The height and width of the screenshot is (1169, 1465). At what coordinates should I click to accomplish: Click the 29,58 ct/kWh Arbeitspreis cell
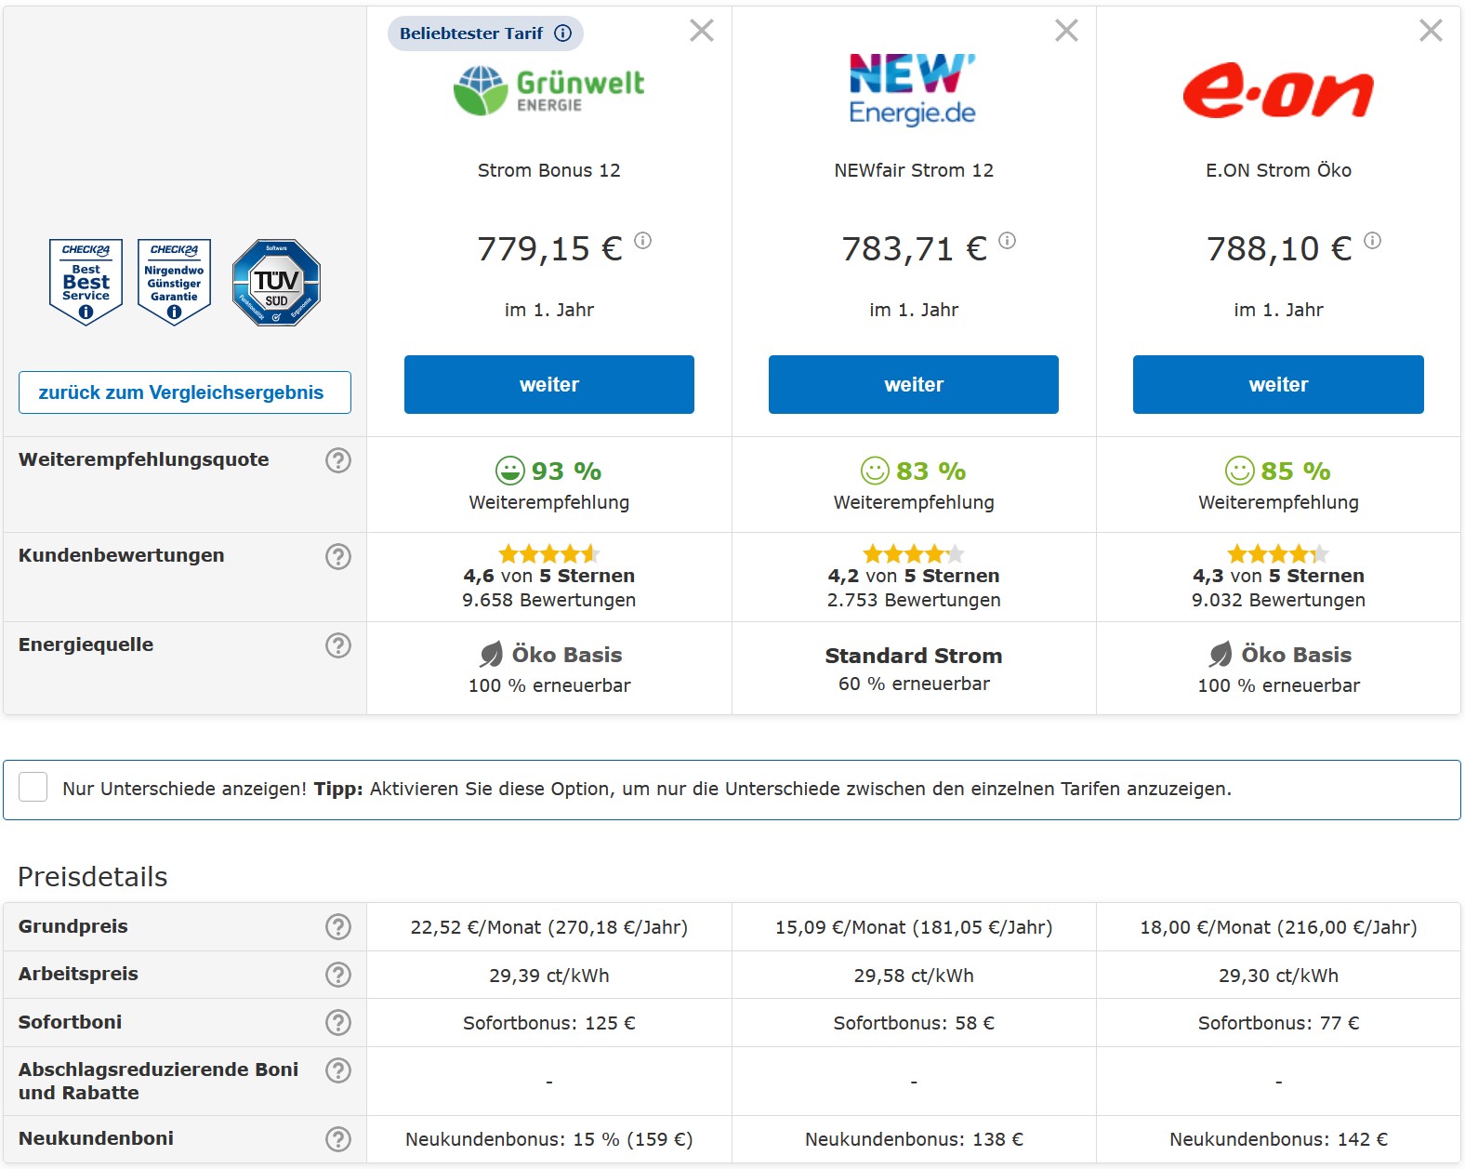click(x=914, y=976)
